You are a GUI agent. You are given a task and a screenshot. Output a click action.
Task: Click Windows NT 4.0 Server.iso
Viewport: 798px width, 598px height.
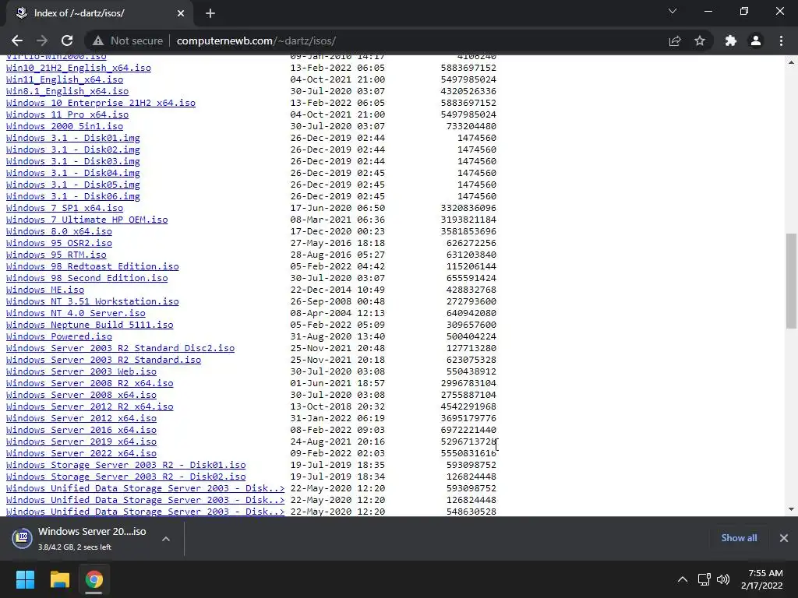click(x=76, y=313)
